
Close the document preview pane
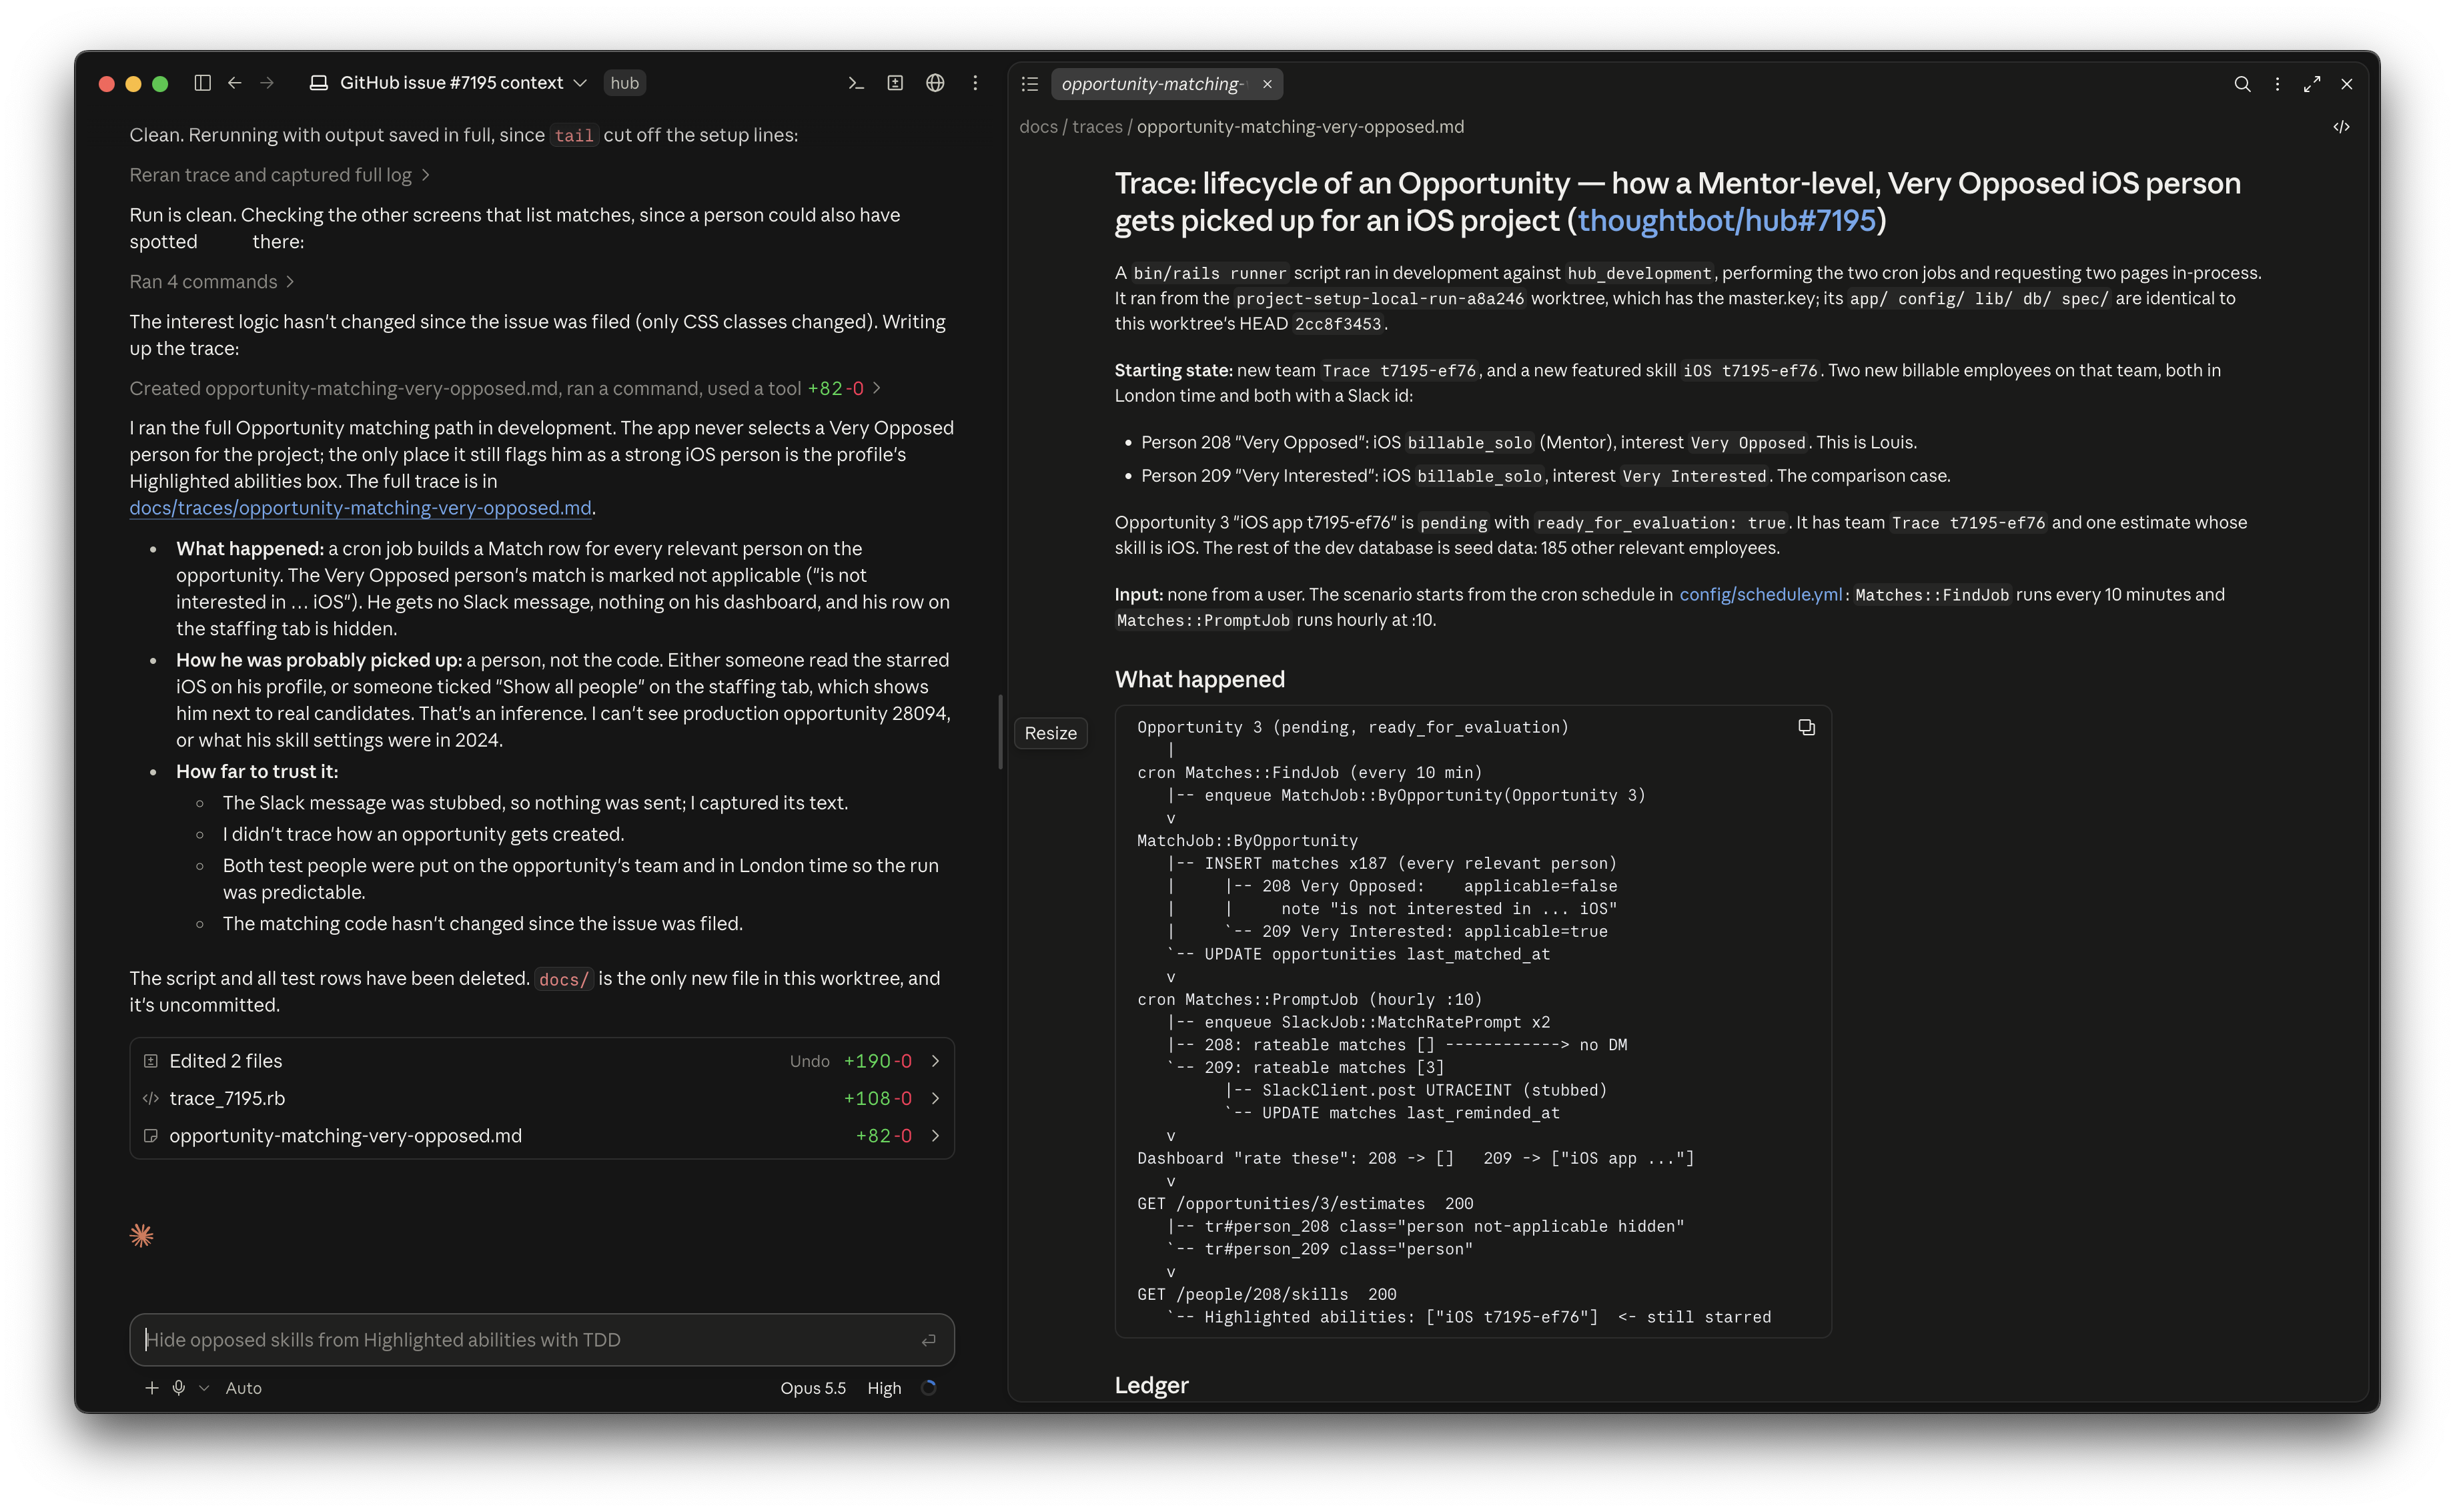click(2347, 84)
